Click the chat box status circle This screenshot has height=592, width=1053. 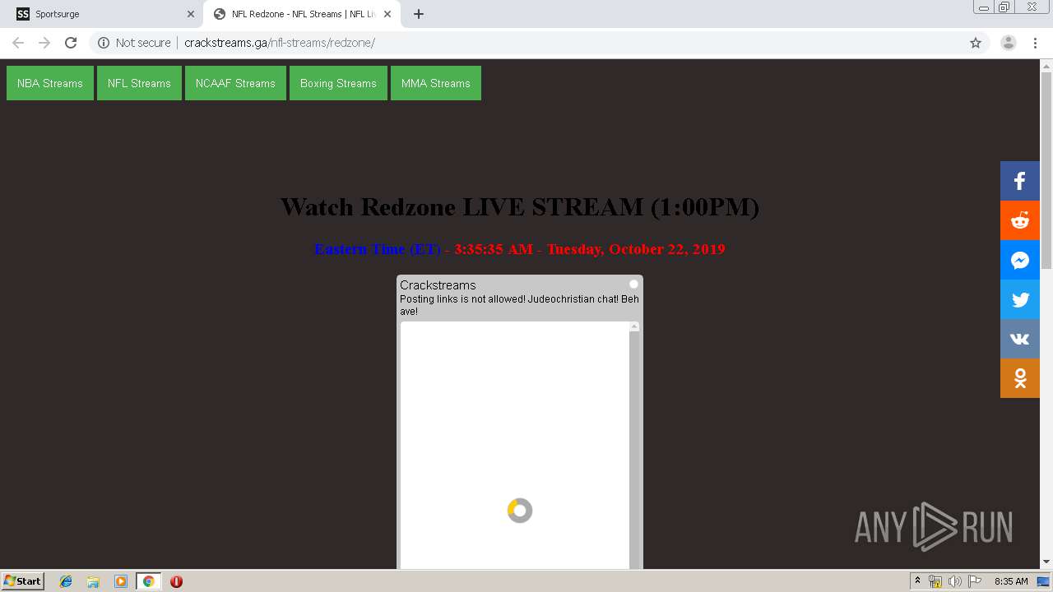click(x=633, y=284)
